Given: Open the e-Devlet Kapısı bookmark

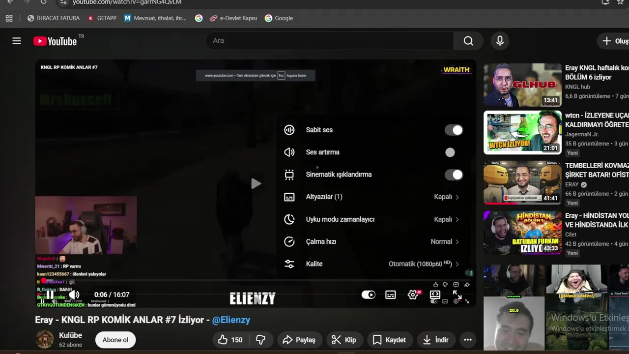Looking at the screenshot, I should [233, 18].
